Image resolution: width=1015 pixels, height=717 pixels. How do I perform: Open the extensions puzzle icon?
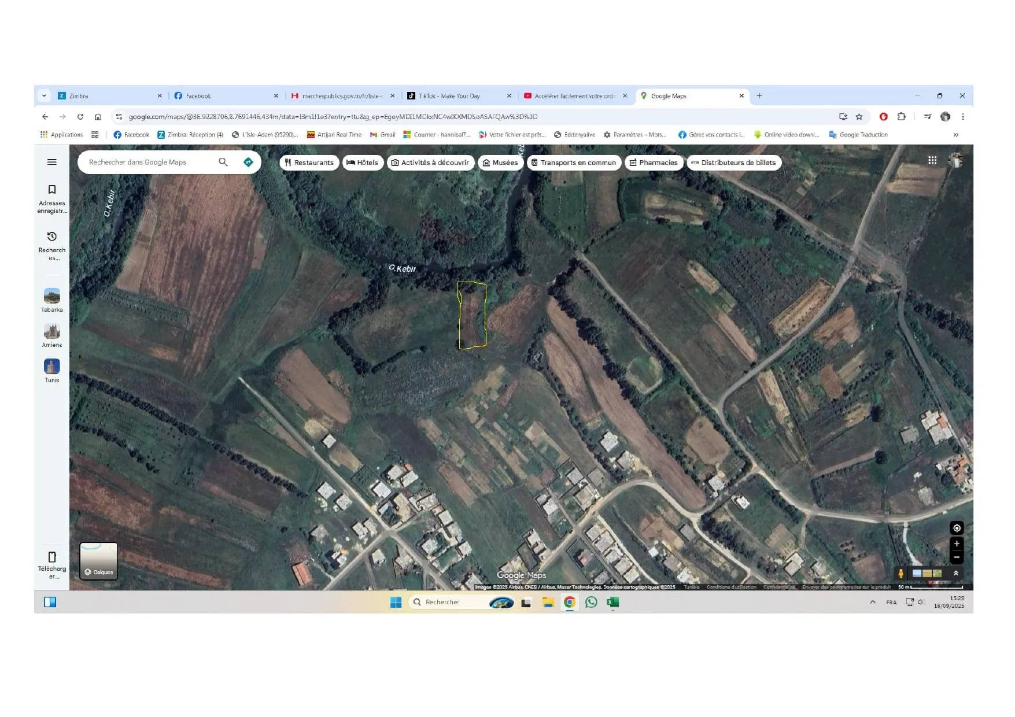901,117
